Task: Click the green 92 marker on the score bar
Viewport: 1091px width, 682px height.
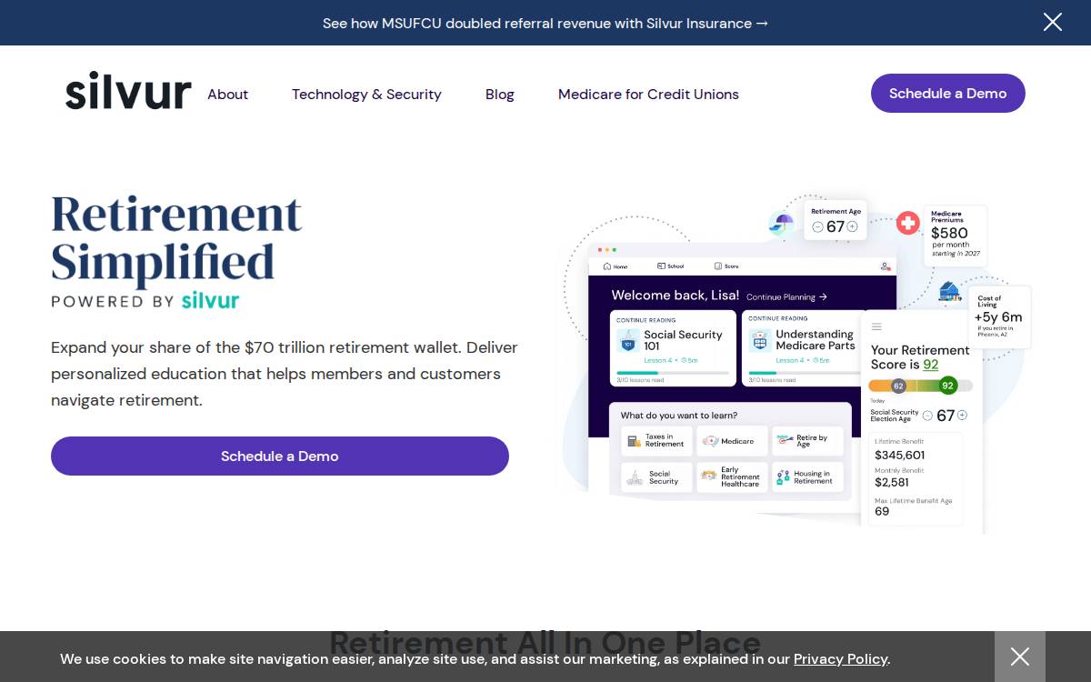Action: 947,386
